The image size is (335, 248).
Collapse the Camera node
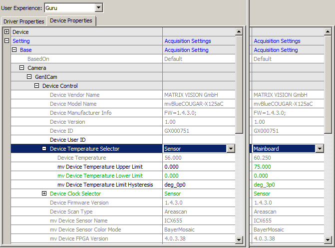click(x=22, y=68)
